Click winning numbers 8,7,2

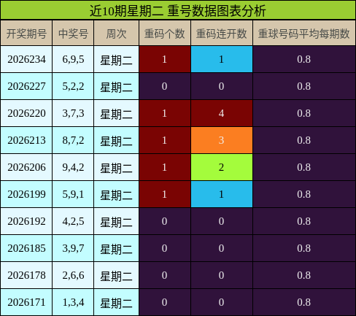click(73, 140)
